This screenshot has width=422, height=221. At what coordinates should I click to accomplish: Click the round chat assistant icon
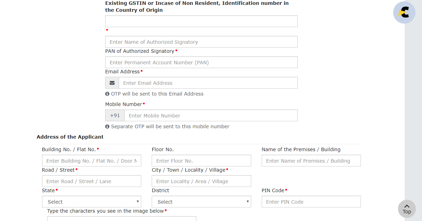(x=404, y=13)
